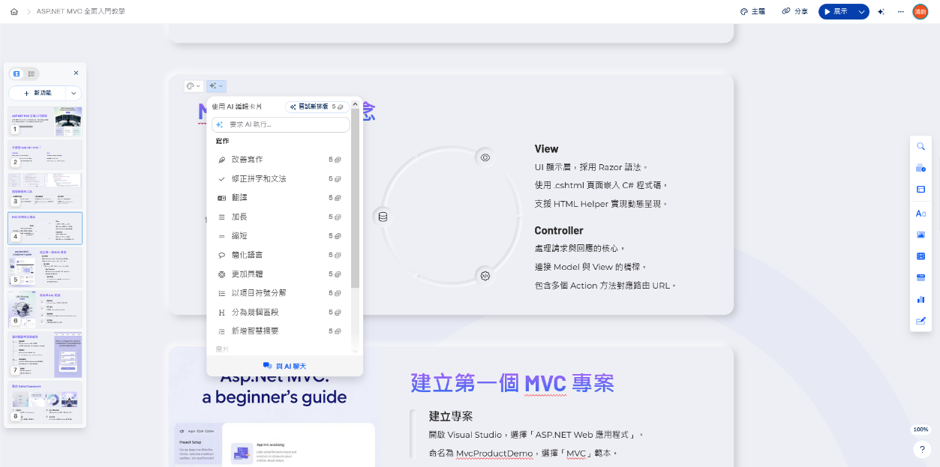Viewport: 940px width, 467px height.
Task: Choose 縮短 shorten menu item
Action: [x=280, y=236]
